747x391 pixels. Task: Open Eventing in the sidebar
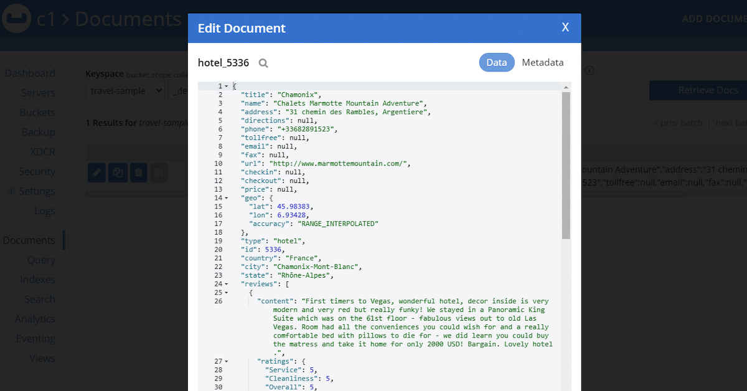click(36, 339)
